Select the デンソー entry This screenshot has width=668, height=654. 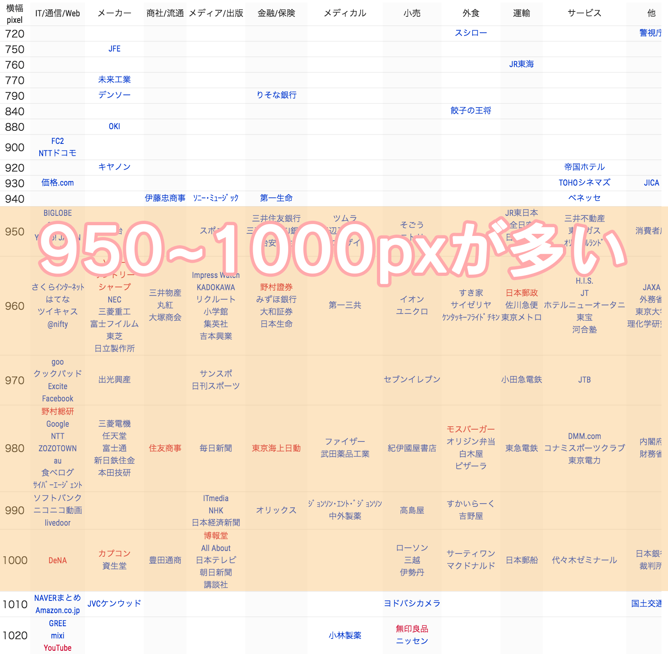[x=114, y=95]
